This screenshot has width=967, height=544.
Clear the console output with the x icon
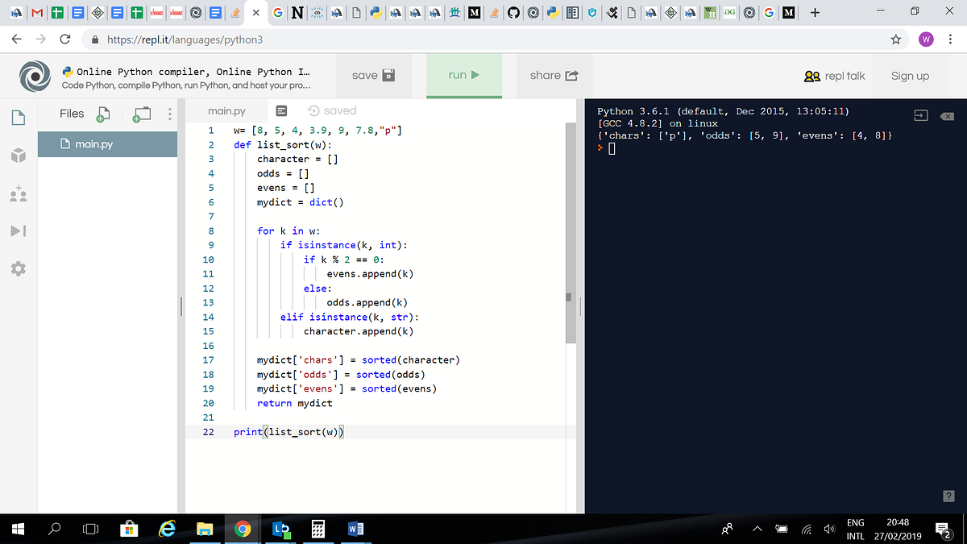coord(948,115)
